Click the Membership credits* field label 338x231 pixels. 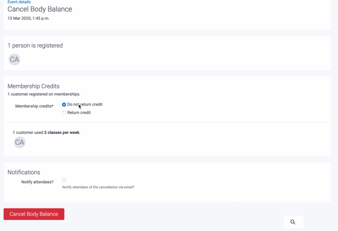34,106
